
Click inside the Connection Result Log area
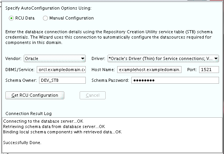click(x=112, y=135)
